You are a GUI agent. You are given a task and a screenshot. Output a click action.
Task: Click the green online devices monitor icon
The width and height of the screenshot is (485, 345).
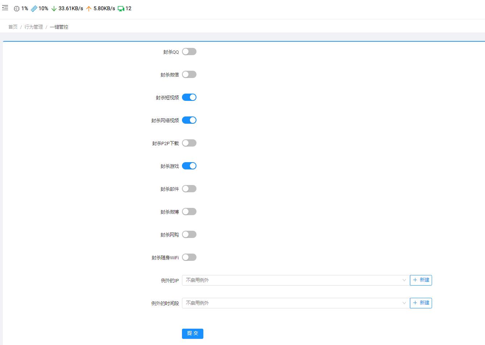point(121,9)
